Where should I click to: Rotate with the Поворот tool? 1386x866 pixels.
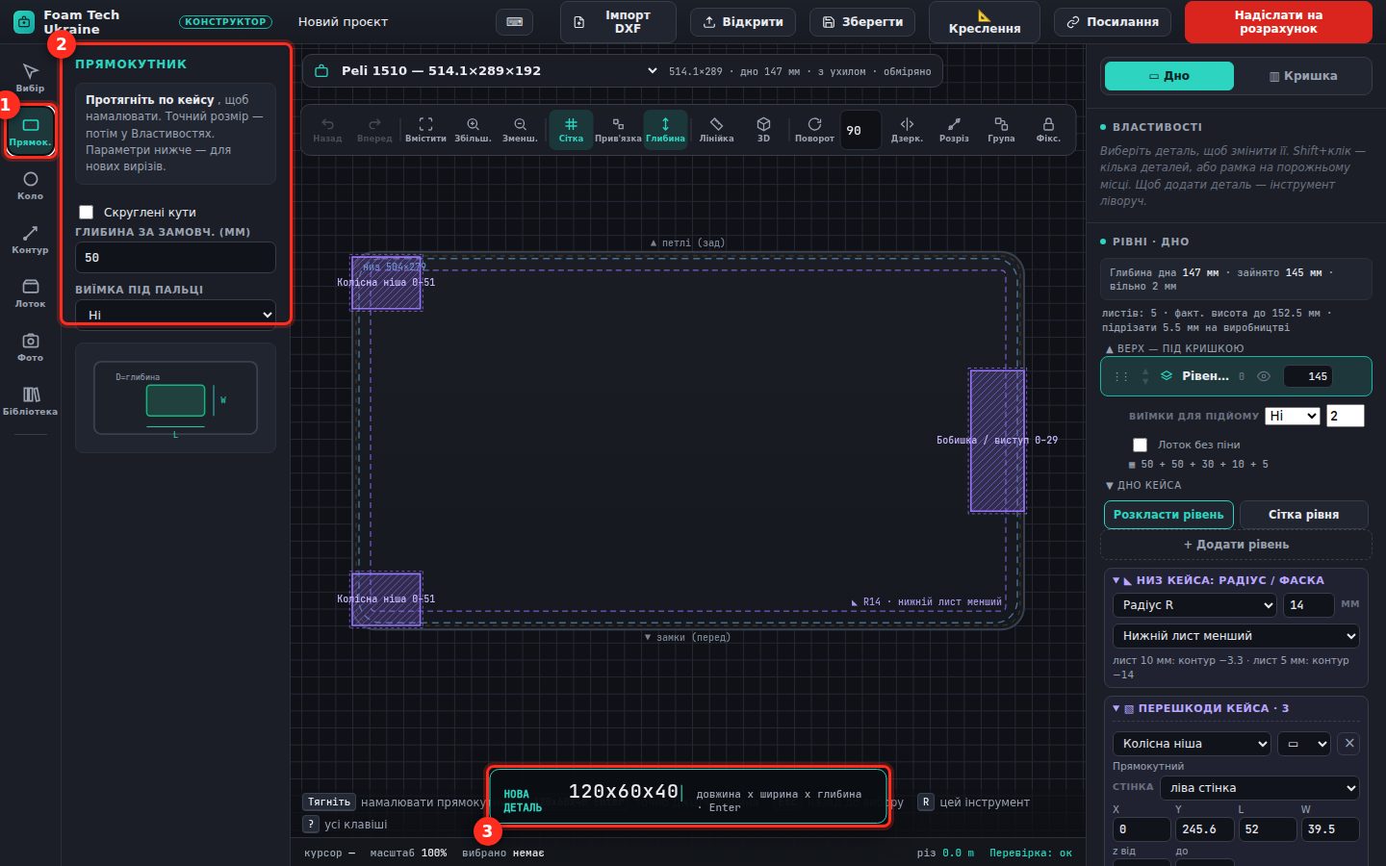[814, 130]
